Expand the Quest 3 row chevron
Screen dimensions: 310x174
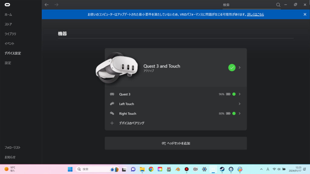239,94
